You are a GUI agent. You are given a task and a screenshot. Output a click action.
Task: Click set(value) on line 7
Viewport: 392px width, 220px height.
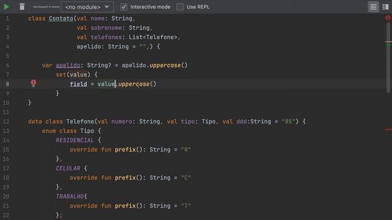coord(73,75)
